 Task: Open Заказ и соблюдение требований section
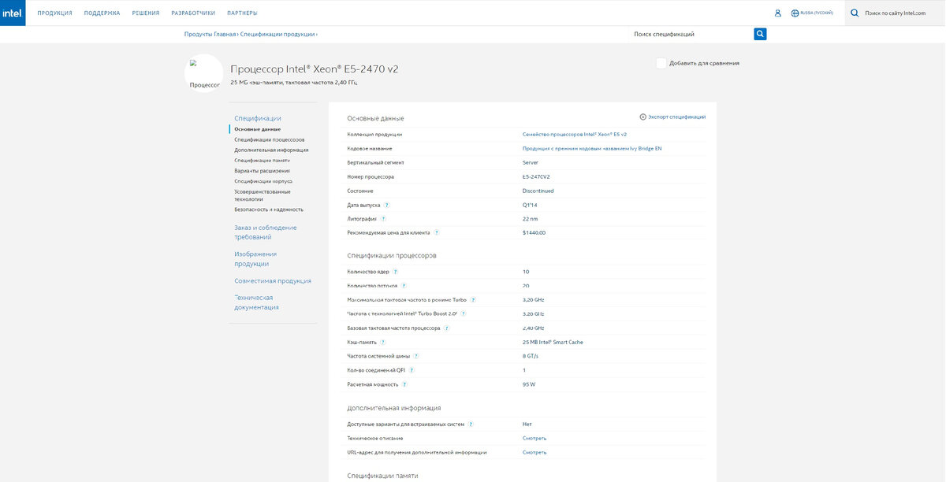266,232
